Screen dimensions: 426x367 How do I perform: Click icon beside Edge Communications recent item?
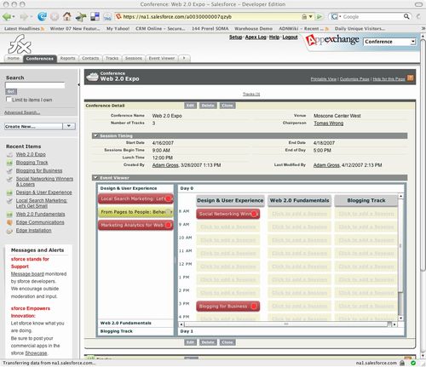[9, 222]
